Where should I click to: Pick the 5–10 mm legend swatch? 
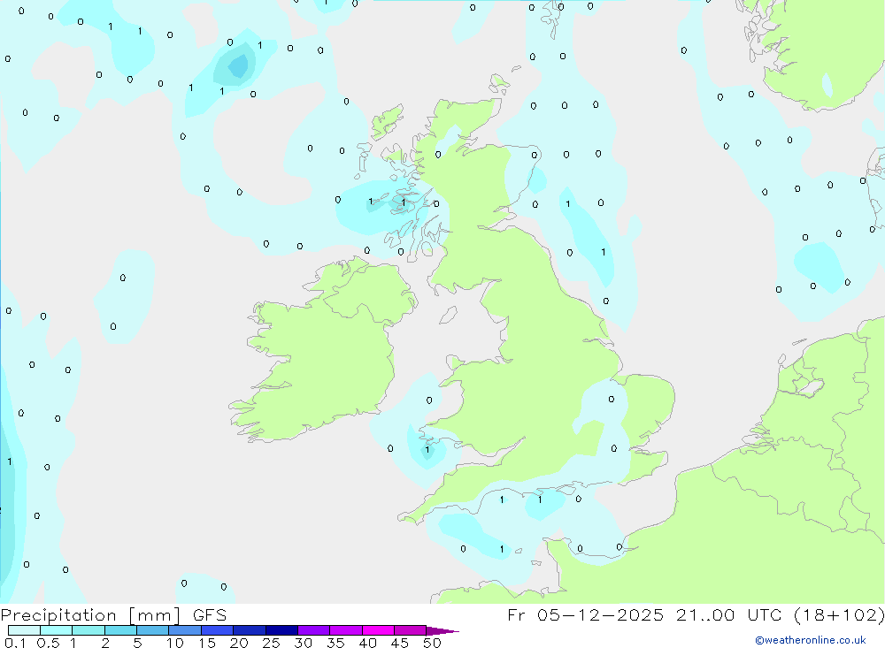153,630
